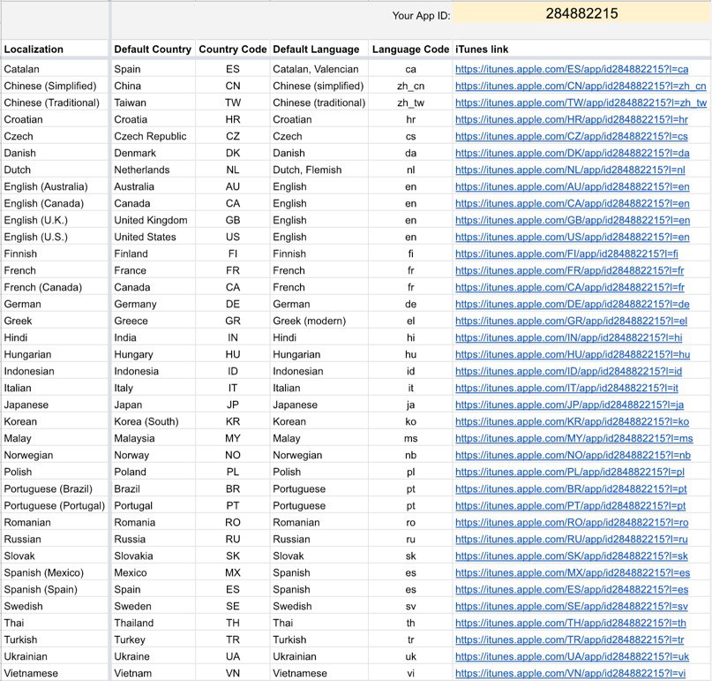The height and width of the screenshot is (681, 712).
Task: Open the Polish iTunes link ending l=pl
Action: coord(570,473)
